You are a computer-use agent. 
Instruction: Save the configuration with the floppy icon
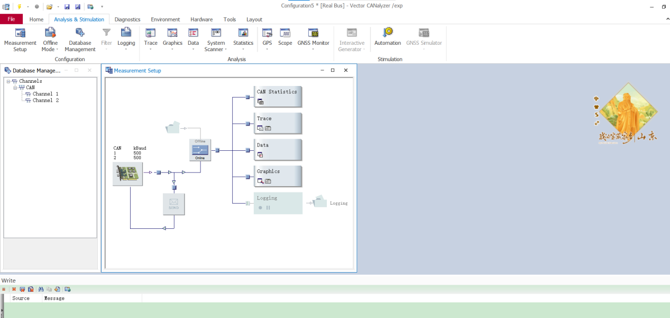(x=67, y=7)
